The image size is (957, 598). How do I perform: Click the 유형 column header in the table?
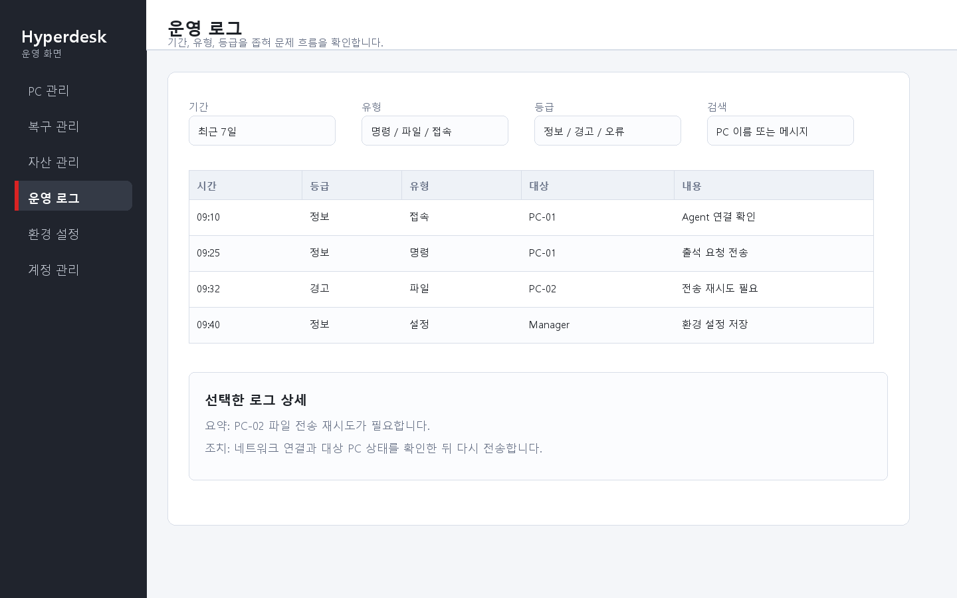[x=461, y=185]
